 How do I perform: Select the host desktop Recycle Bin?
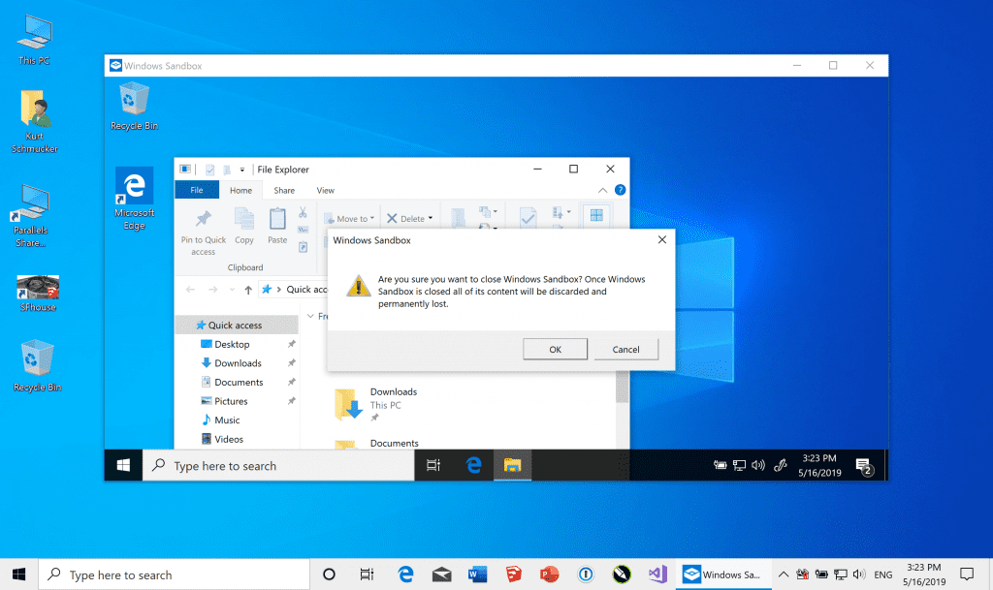(x=38, y=366)
